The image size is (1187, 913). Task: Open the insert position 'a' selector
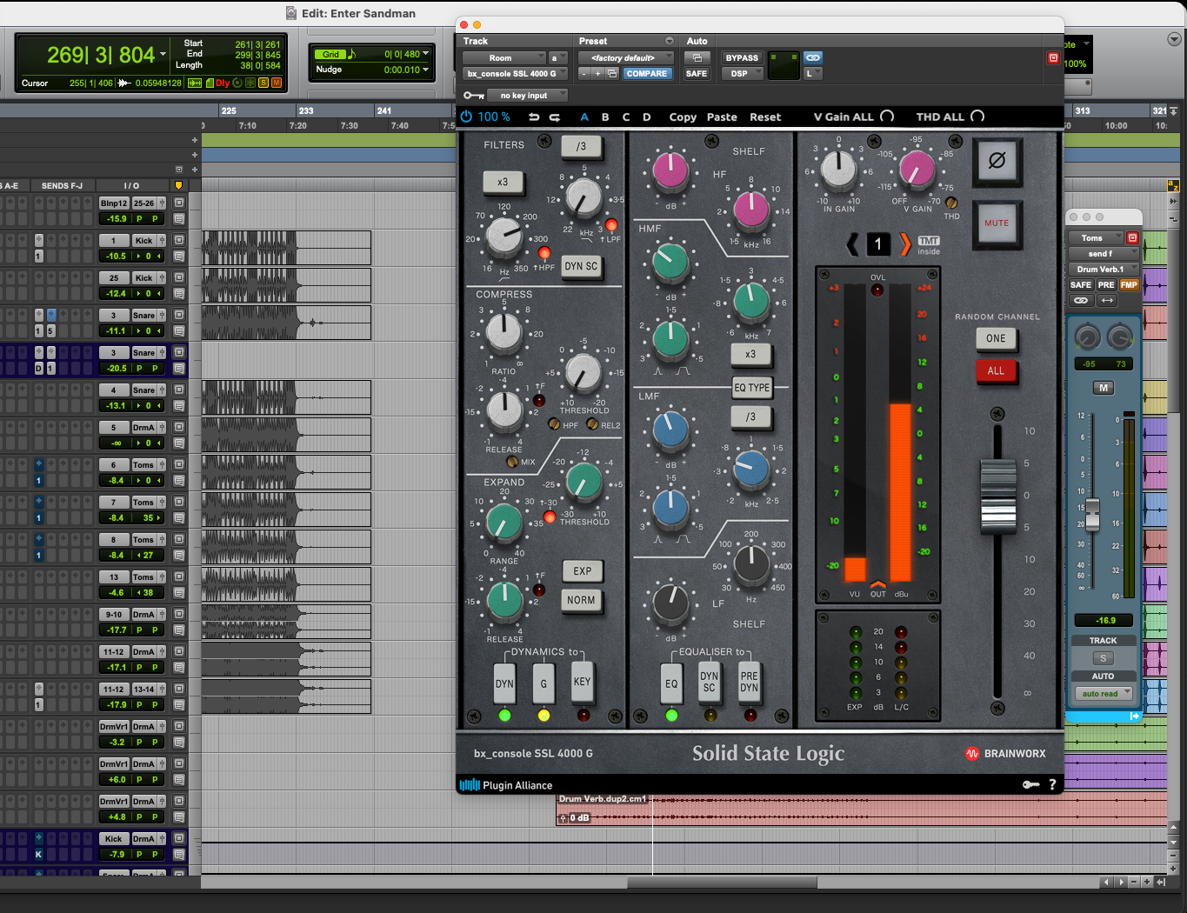(557, 58)
